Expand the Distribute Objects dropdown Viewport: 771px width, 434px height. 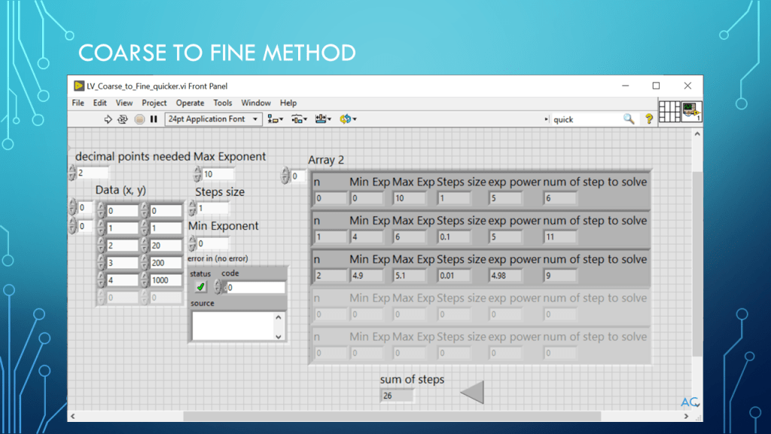[300, 119]
